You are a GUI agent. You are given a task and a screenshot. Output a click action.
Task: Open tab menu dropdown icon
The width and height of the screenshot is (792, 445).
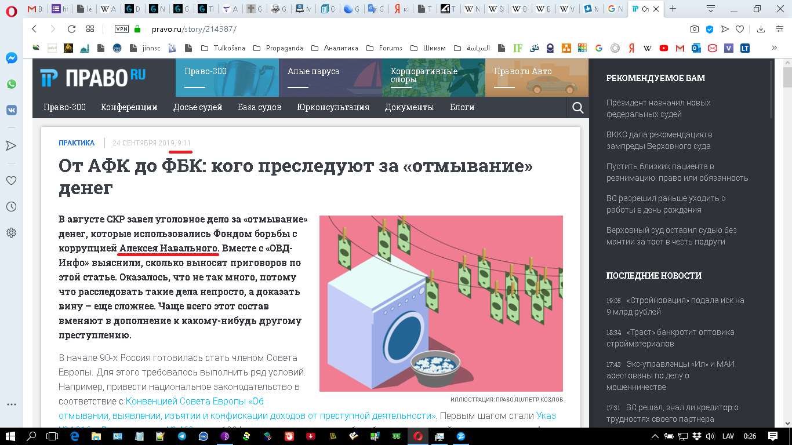pyautogui.click(x=711, y=9)
